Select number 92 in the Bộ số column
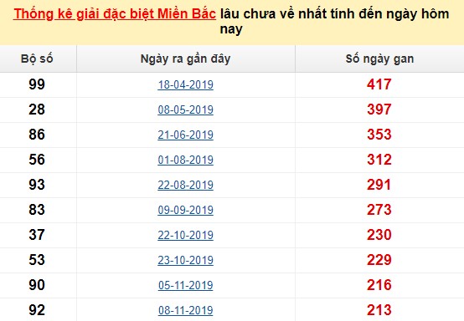Image resolution: width=464 pixels, height=321 pixels. [37, 310]
